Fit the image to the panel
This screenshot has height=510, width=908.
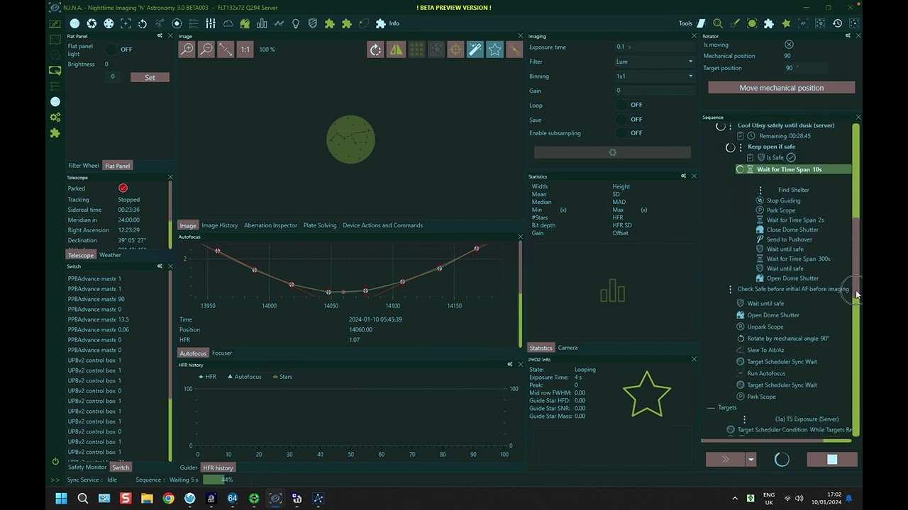[226, 50]
